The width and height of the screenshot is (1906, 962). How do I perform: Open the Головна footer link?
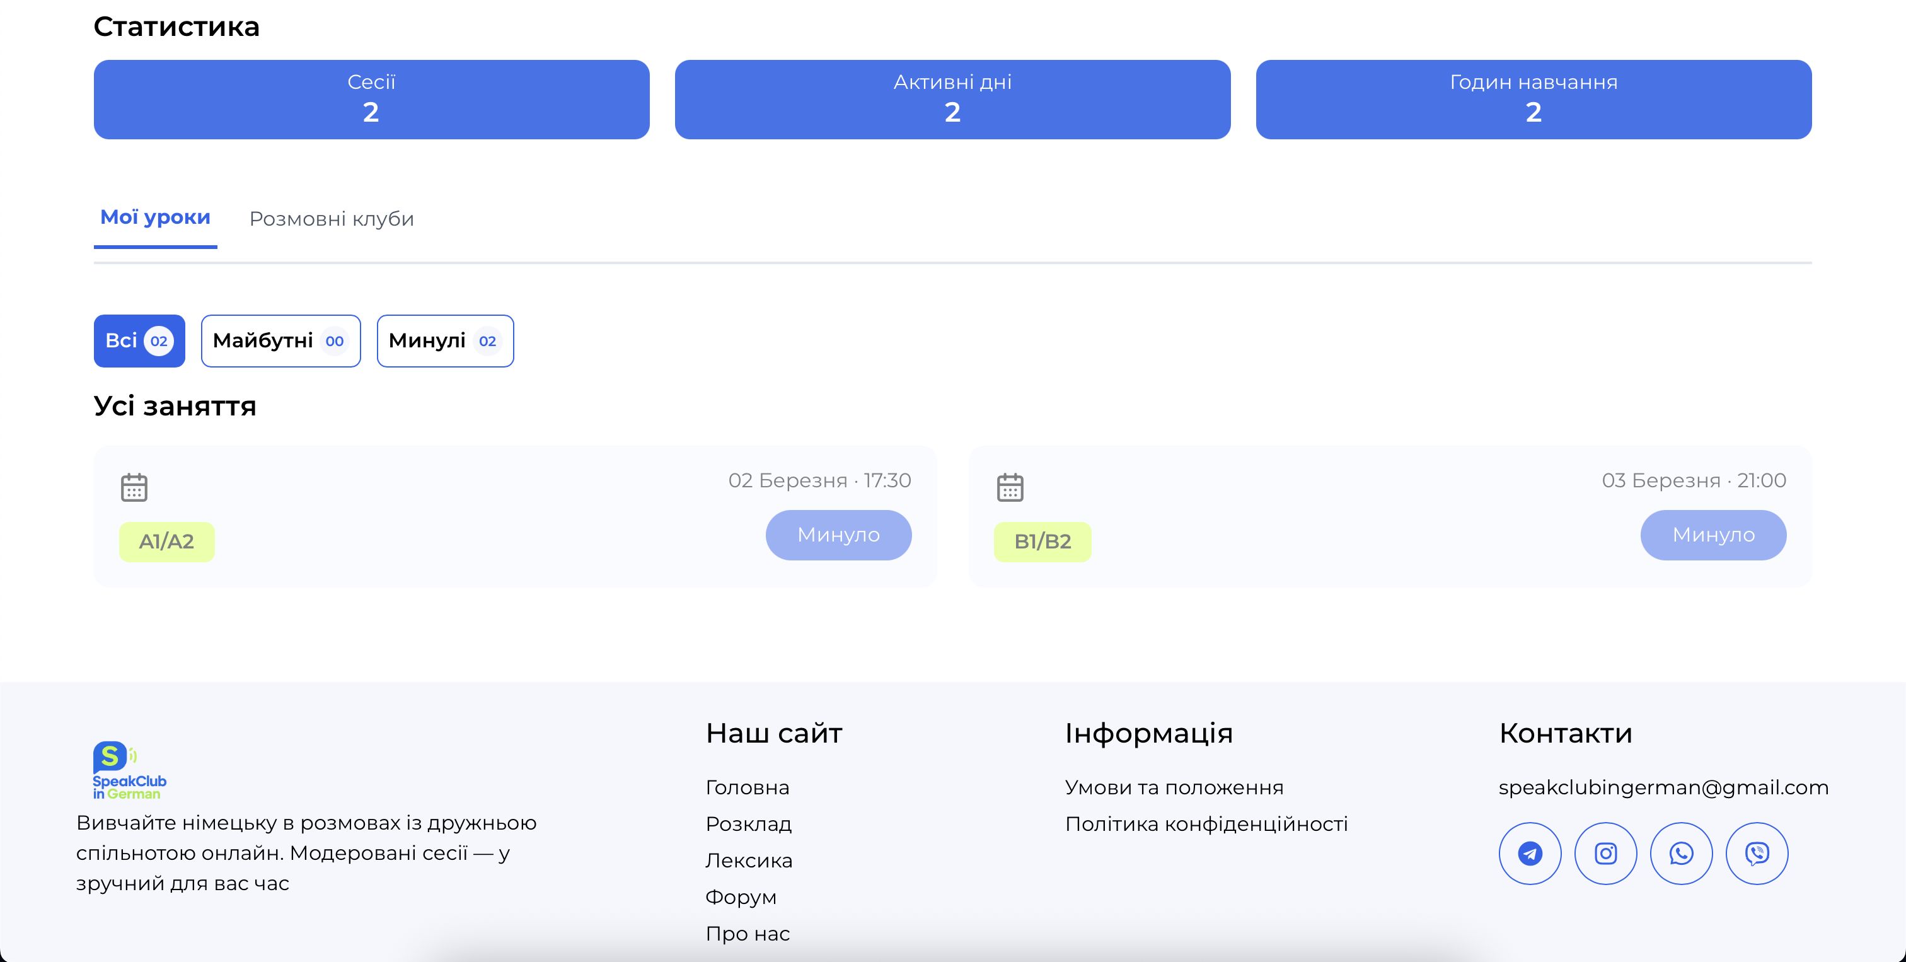[748, 787]
